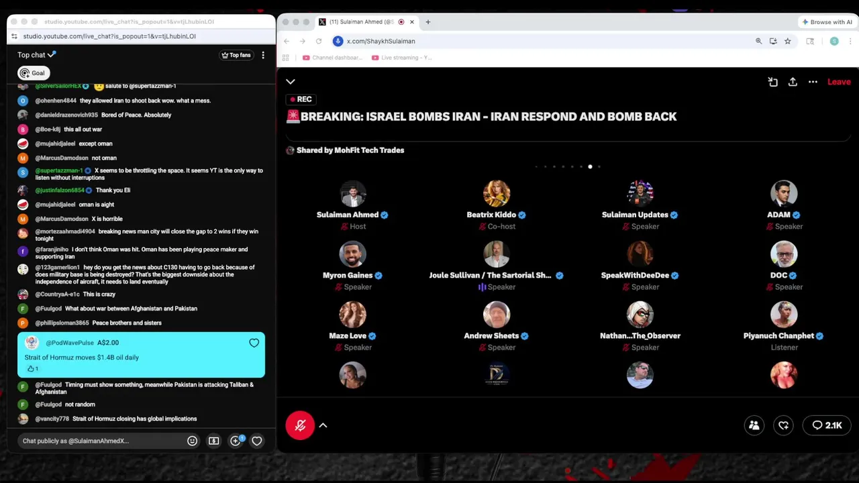Viewport: 859px width, 483px height.
Task: Click the tab search icon in the toolbar
Action: tap(810, 41)
